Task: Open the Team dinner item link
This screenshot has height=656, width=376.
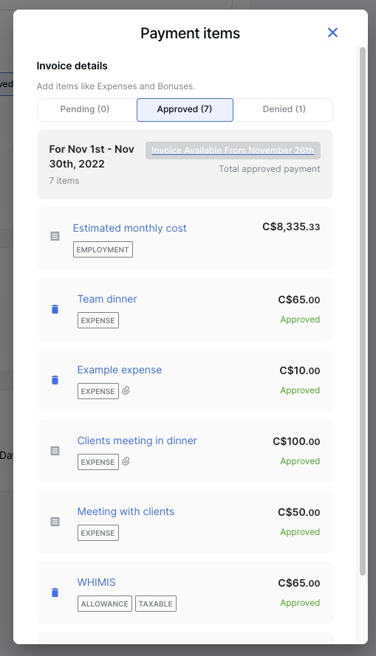Action: [x=107, y=299]
